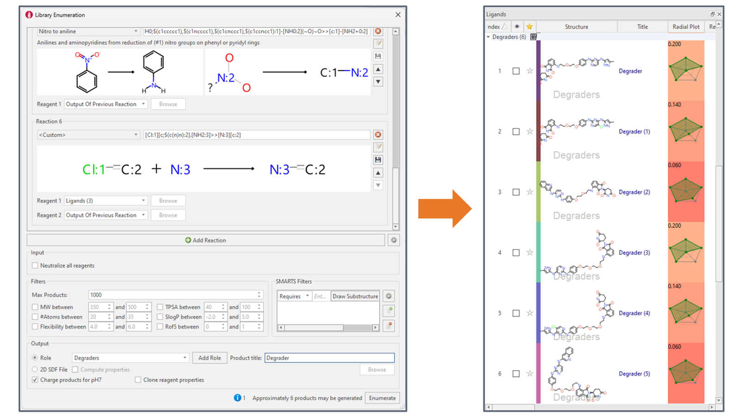Enable Neutralize all reagents checkbox
The width and height of the screenshot is (740, 416).
click(x=35, y=266)
